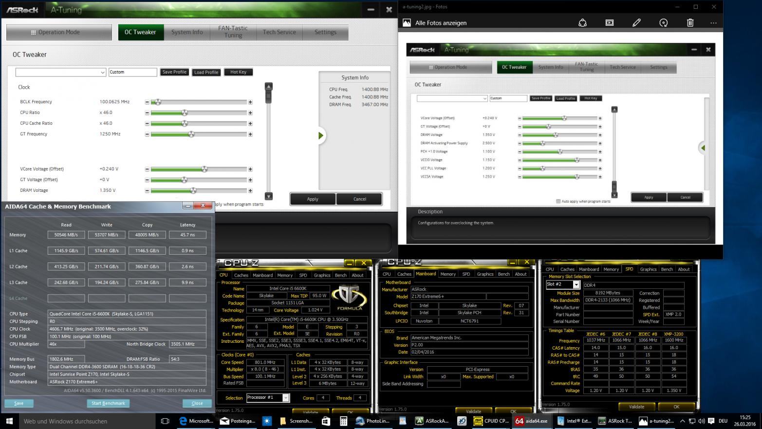Click OK in CPU-Z SPD window
The width and height of the screenshot is (762, 429).
click(x=676, y=407)
